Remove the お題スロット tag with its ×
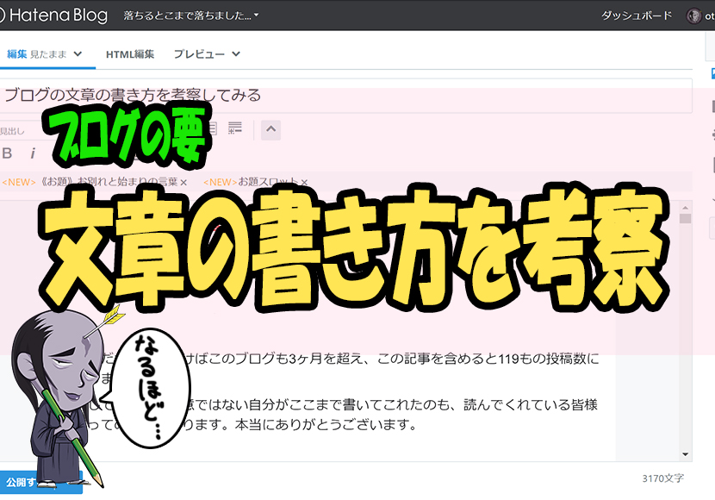Image resolution: width=715 pixels, height=500 pixels. click(304, 183)
